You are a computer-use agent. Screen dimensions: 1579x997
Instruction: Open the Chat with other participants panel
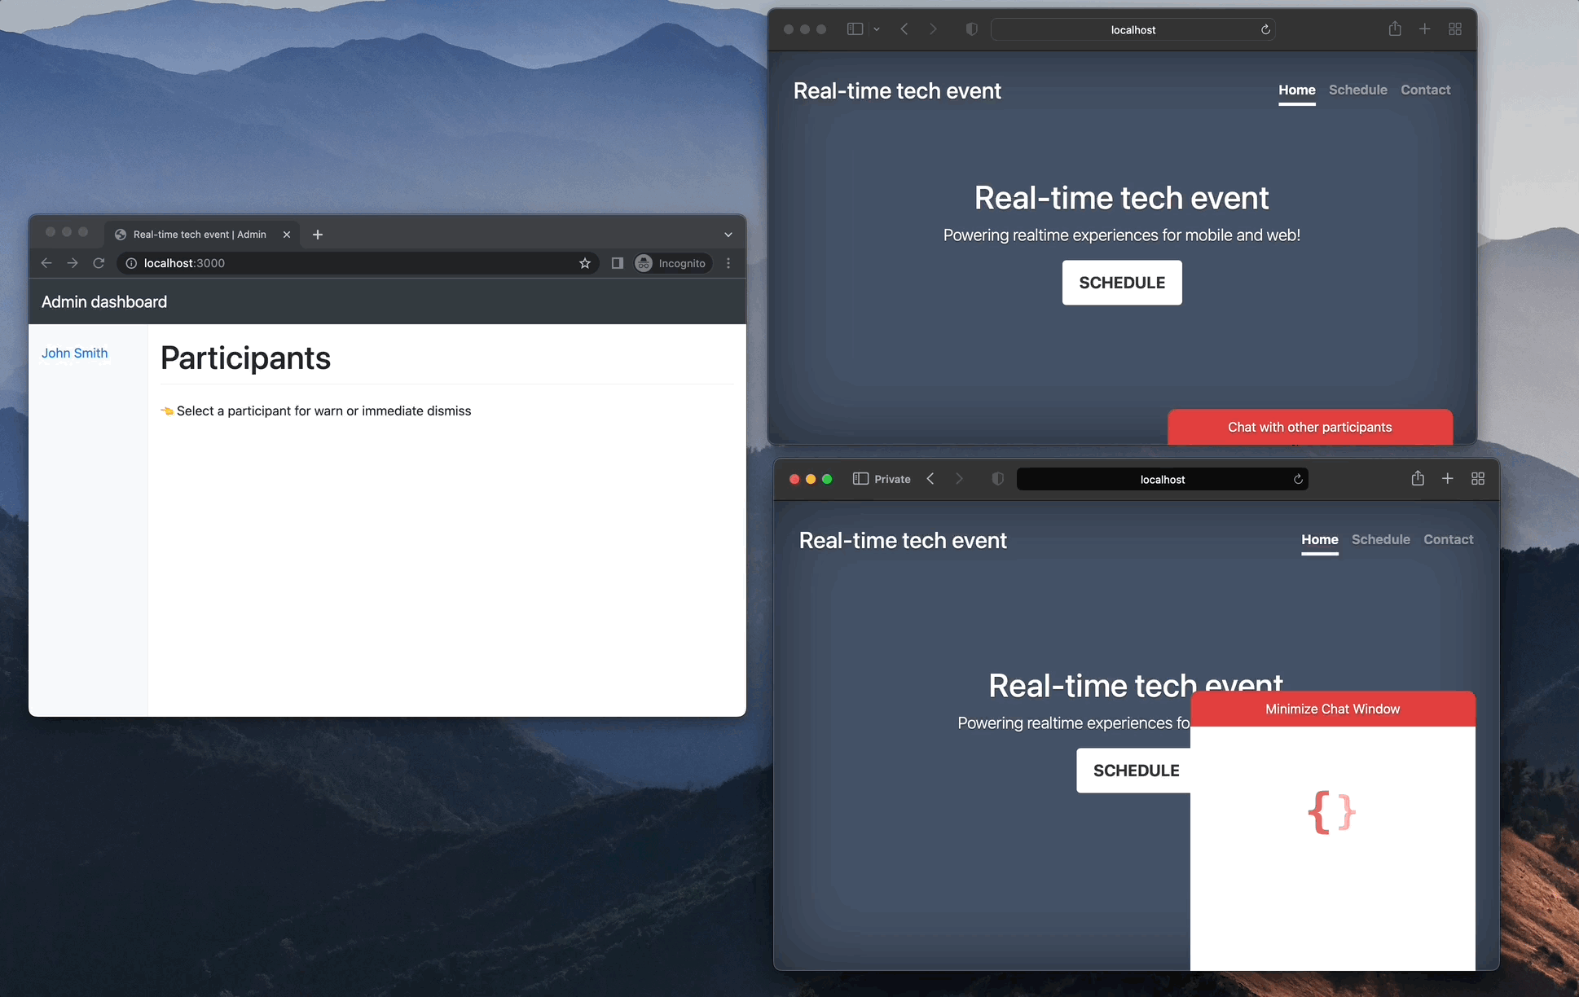pyautogui.click(x=1309, y=426)
